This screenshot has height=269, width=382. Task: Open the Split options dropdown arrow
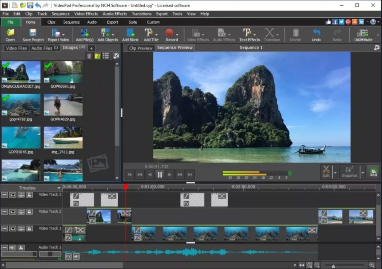coord(335,173)
